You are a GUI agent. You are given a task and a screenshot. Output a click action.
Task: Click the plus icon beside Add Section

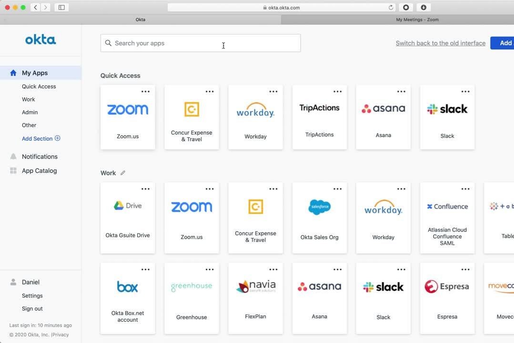(58, 138)
